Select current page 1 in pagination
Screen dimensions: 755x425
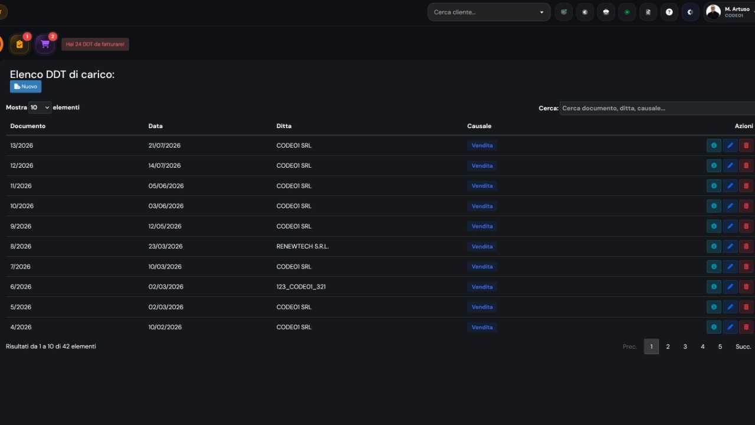[651, 346]
